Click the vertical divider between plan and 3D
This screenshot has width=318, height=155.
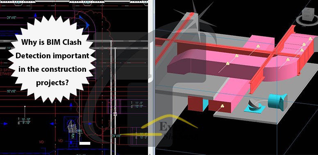point(152,77)
